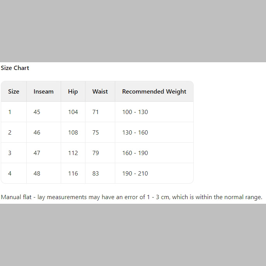Click the inseam value 45

pos(37,112)
